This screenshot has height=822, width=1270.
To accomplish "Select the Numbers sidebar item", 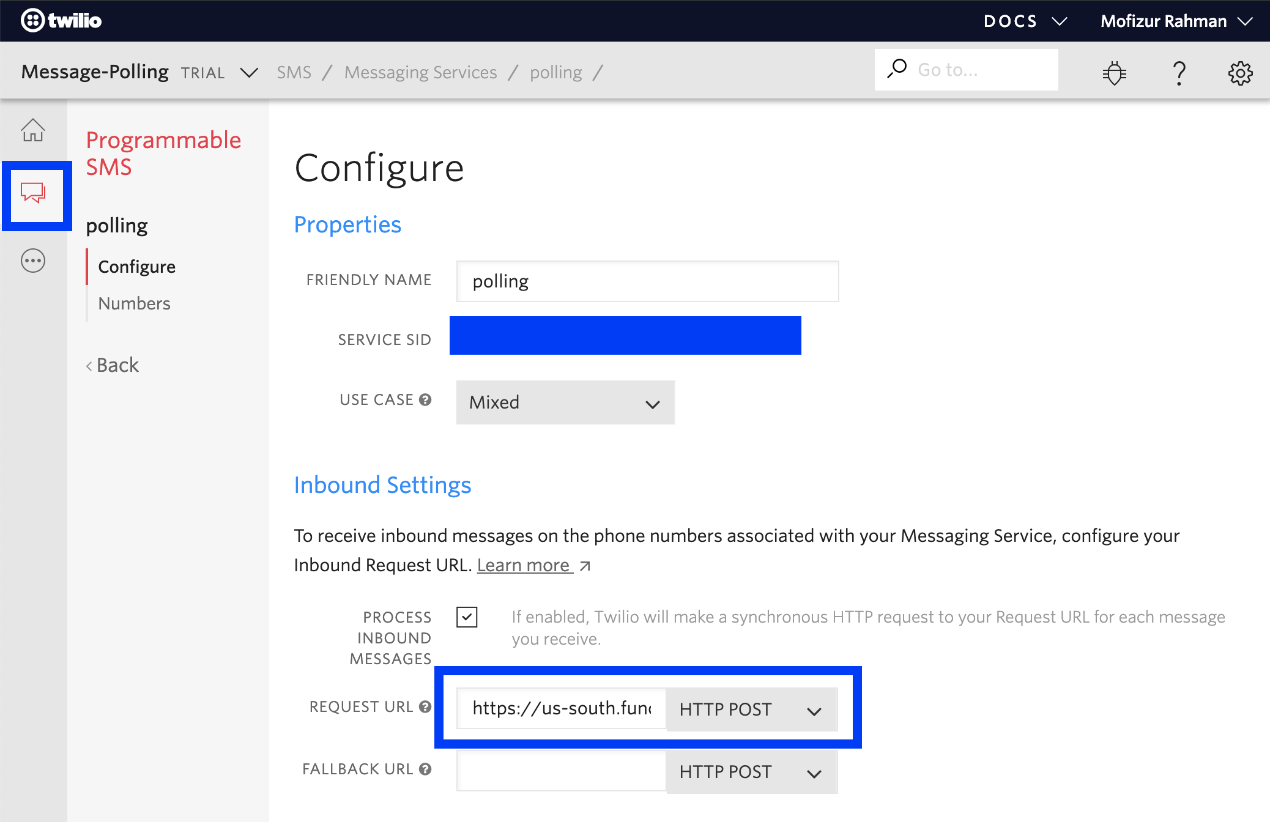I will point(134,303).
